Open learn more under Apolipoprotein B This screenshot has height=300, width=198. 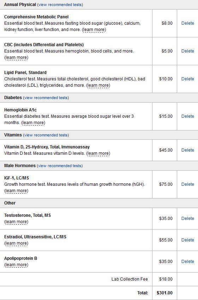click(x=16, y=265)
